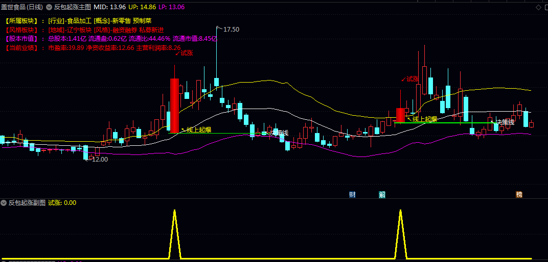Select the large red candle under left 试涨
Image resolution: width=548 pixels, height=262 pixels.
click(x=174, y=106)
